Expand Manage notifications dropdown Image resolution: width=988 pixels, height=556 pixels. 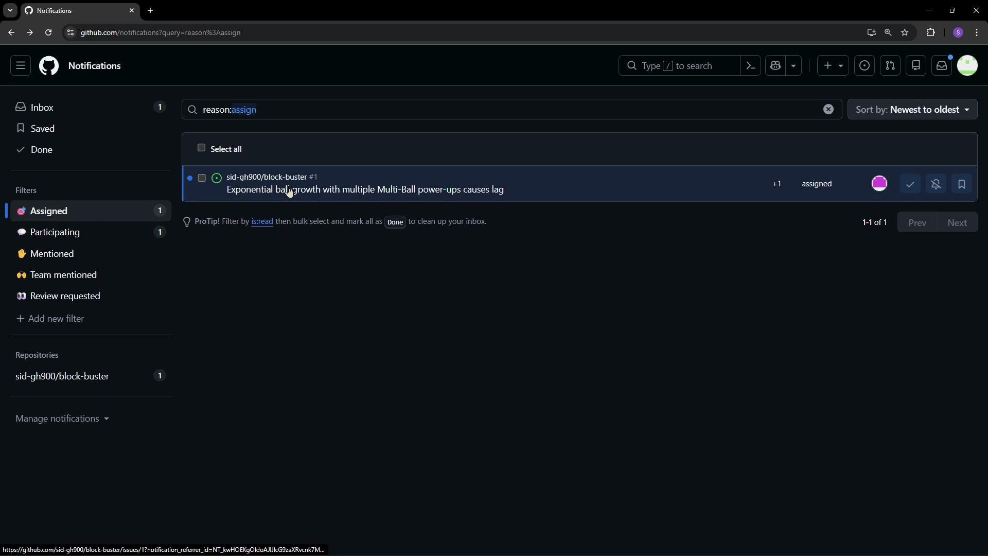(x=62, y=419)
